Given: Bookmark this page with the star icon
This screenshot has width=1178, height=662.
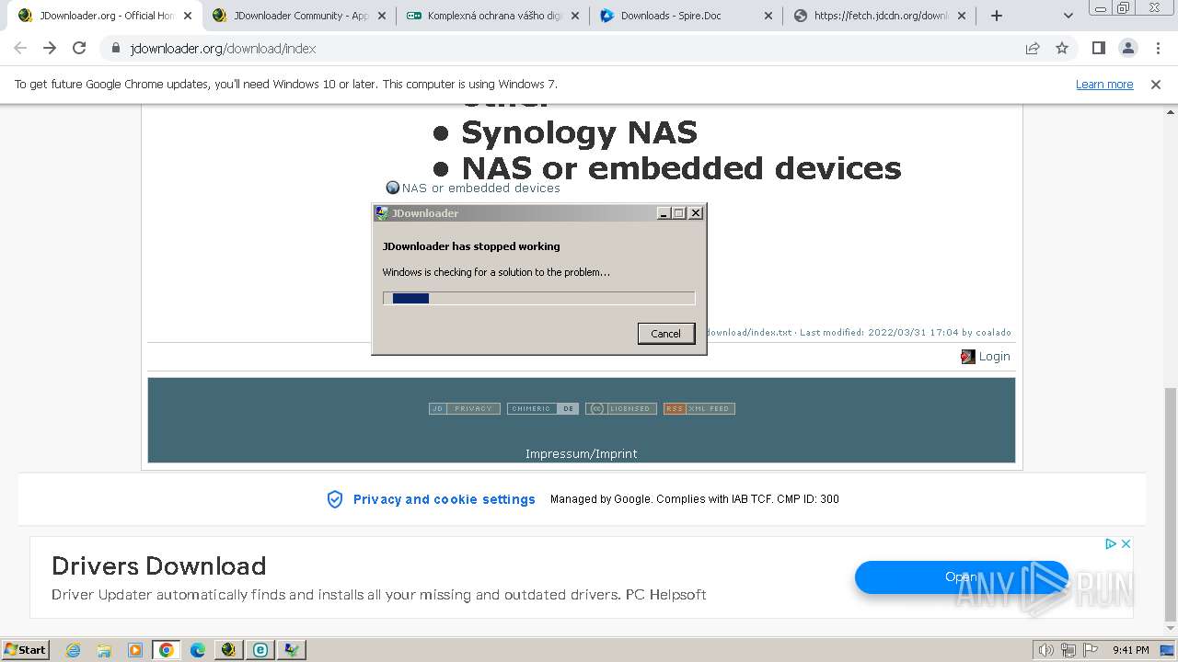Looking at the screenshot, I should [x=1062, y=48].
